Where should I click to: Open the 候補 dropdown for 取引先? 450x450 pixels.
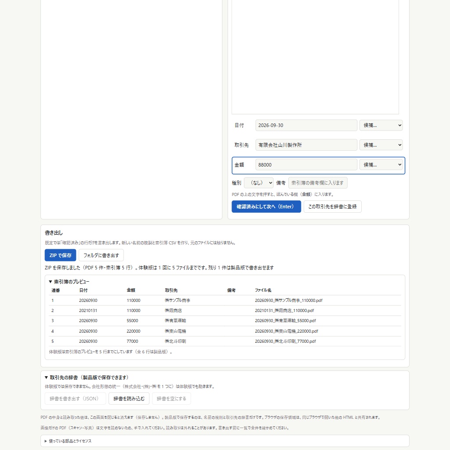tap(381, 145)
